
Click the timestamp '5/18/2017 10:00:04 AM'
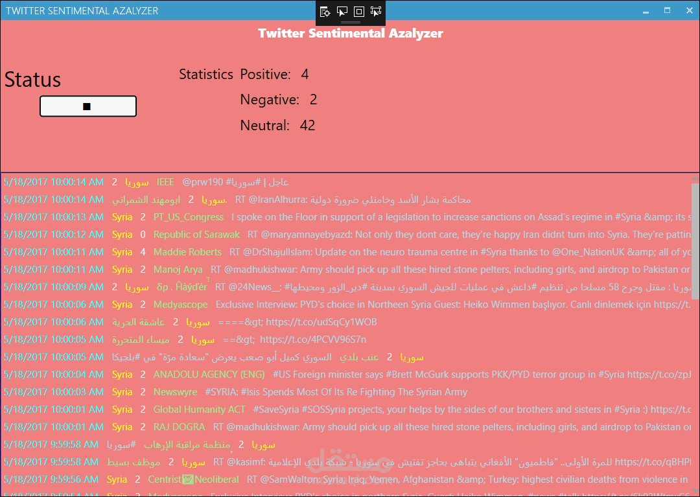(54, 375)
